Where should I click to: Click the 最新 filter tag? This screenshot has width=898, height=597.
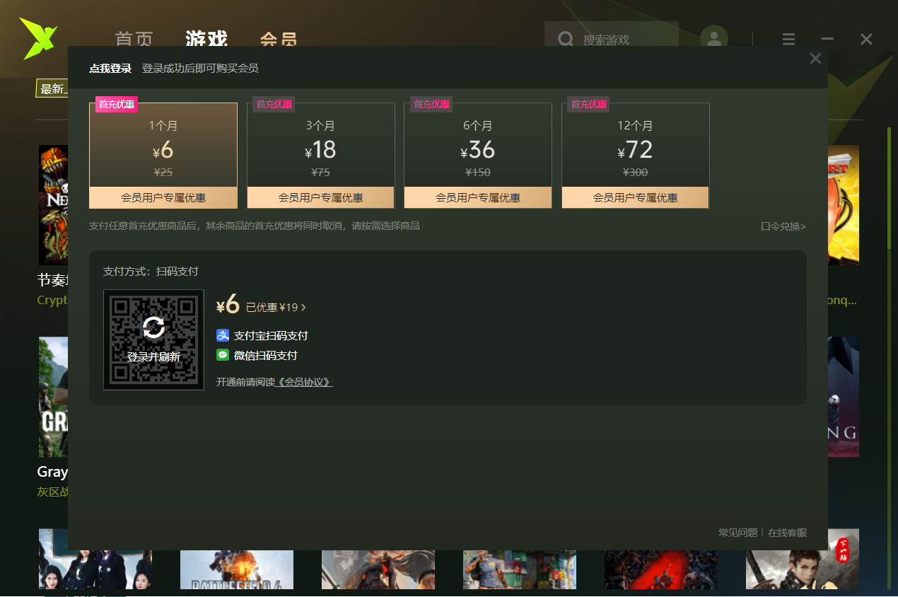coord(52,89)
